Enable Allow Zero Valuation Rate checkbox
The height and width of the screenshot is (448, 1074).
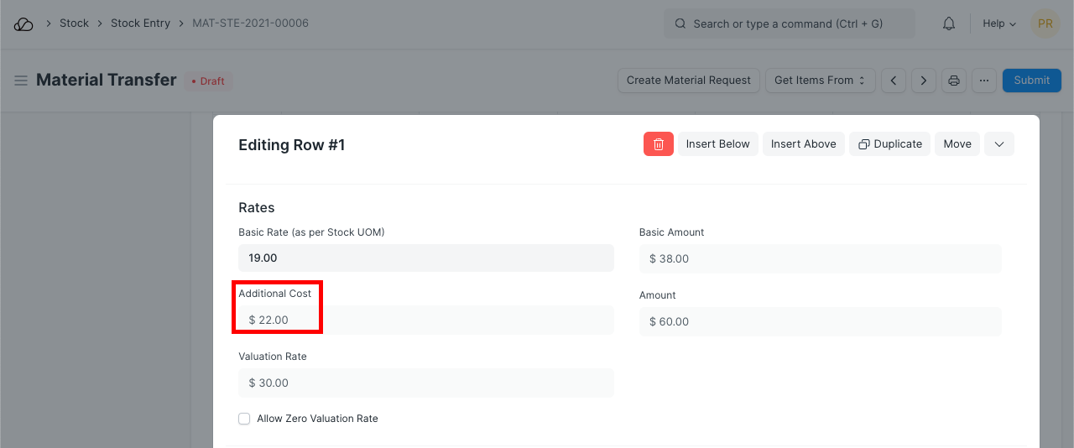244,419
